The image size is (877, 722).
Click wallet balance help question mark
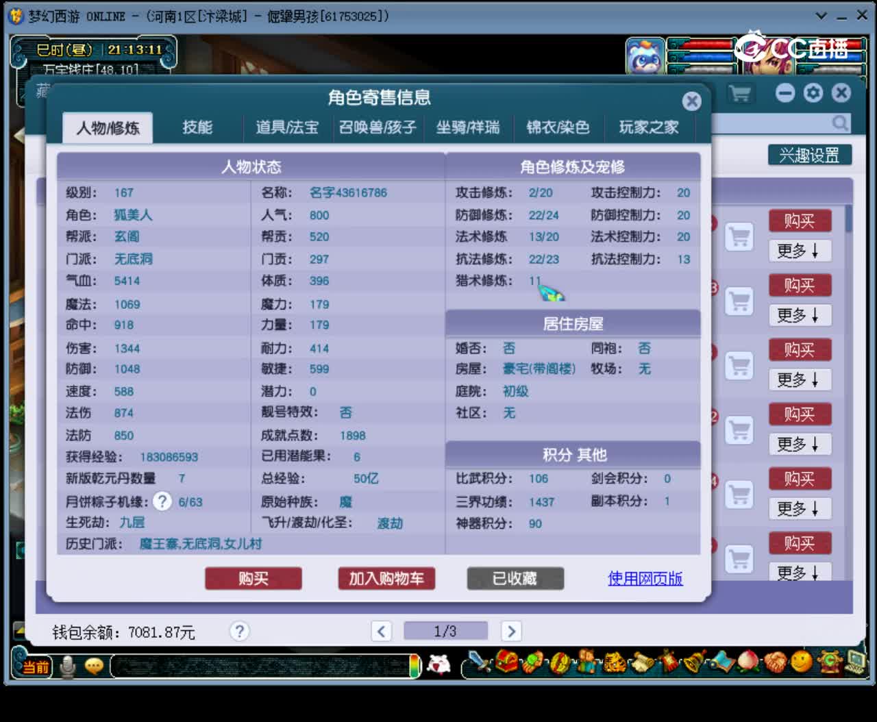tap(239, 631)
